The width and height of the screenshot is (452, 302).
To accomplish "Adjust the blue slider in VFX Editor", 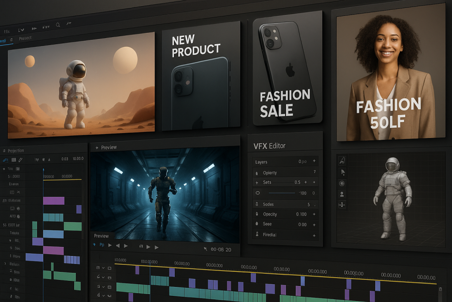I will (282, 193).
